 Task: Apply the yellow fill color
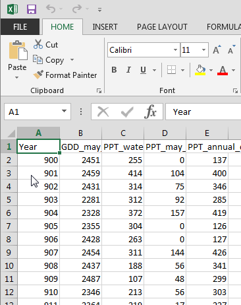click(x=200, y=70)
